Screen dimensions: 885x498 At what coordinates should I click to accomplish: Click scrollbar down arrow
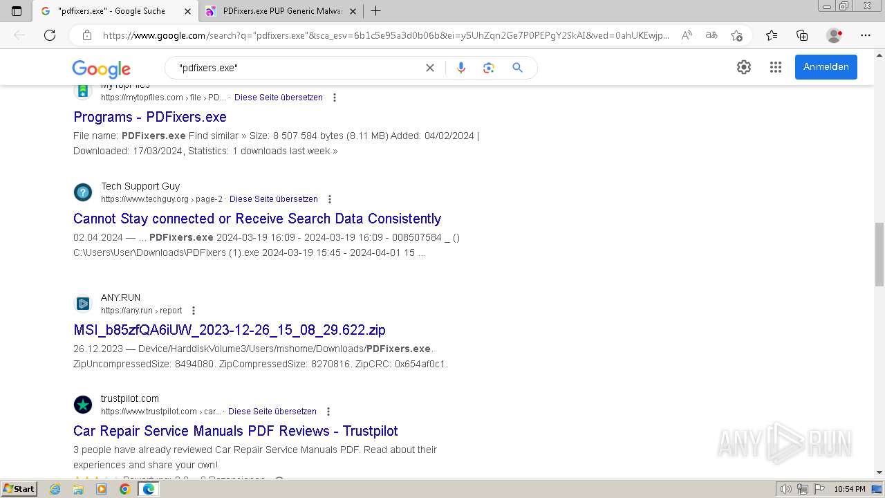click(879, 472)
